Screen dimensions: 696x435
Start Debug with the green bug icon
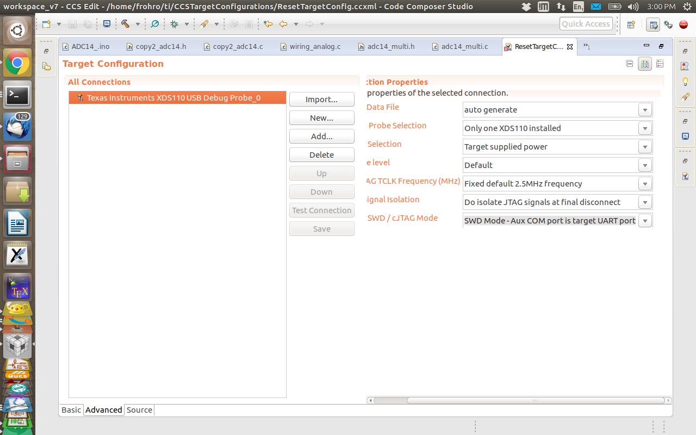click(175, 24)
